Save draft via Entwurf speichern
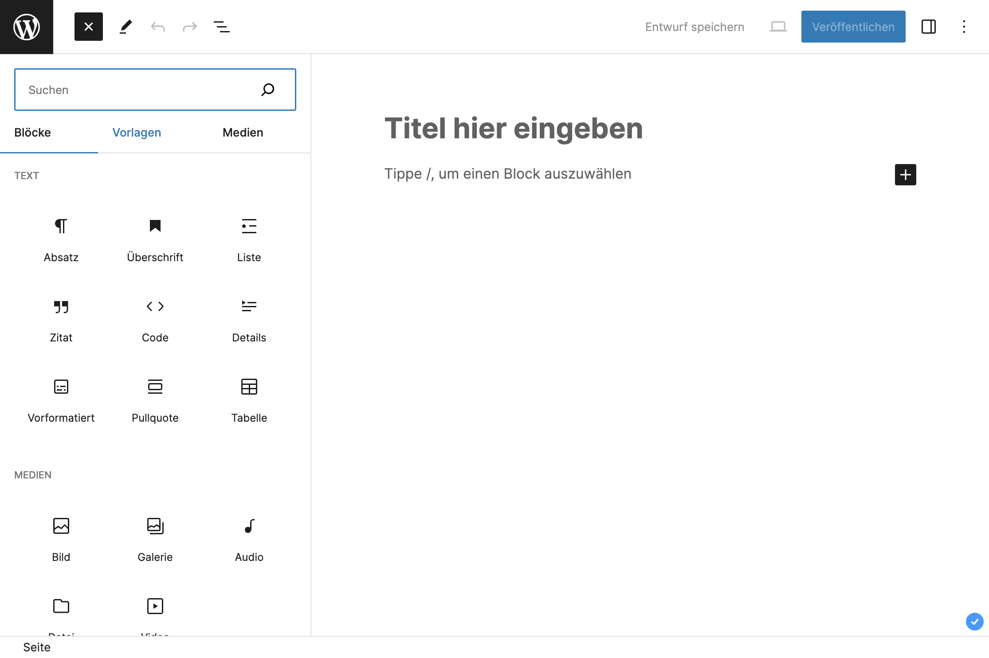Image resolution: width=989 pixels, height=658 pixels. pyautogui.click(x=695, y=27)
